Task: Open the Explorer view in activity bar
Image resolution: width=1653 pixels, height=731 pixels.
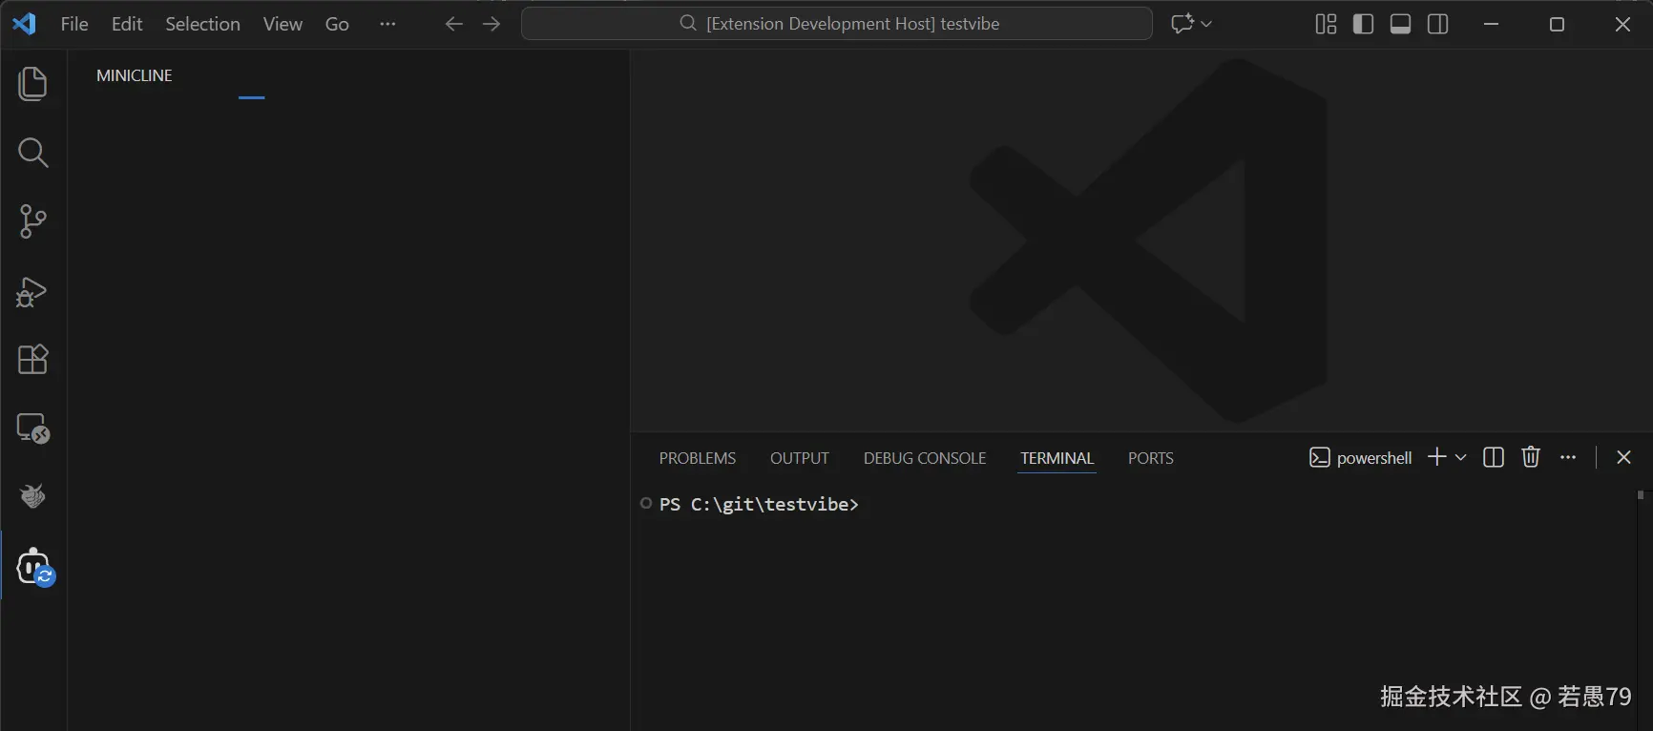Action: [x=33, y=84]
